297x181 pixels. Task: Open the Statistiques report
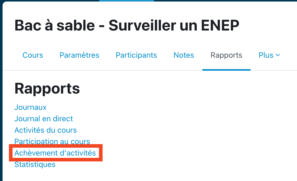pos(35,164)
